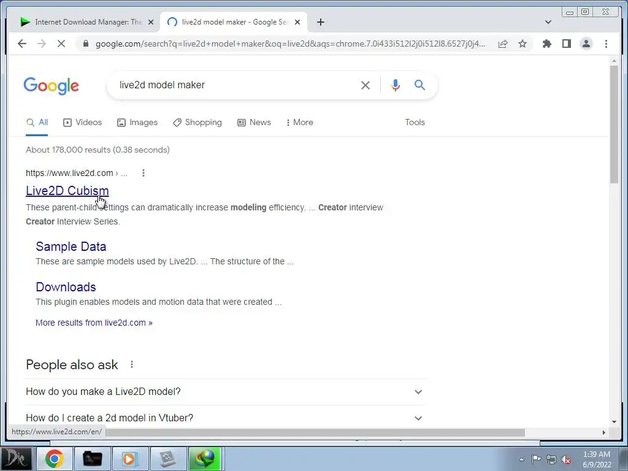Switch to Shopping results
628x471 pixels.
click(x=197, y=123)
